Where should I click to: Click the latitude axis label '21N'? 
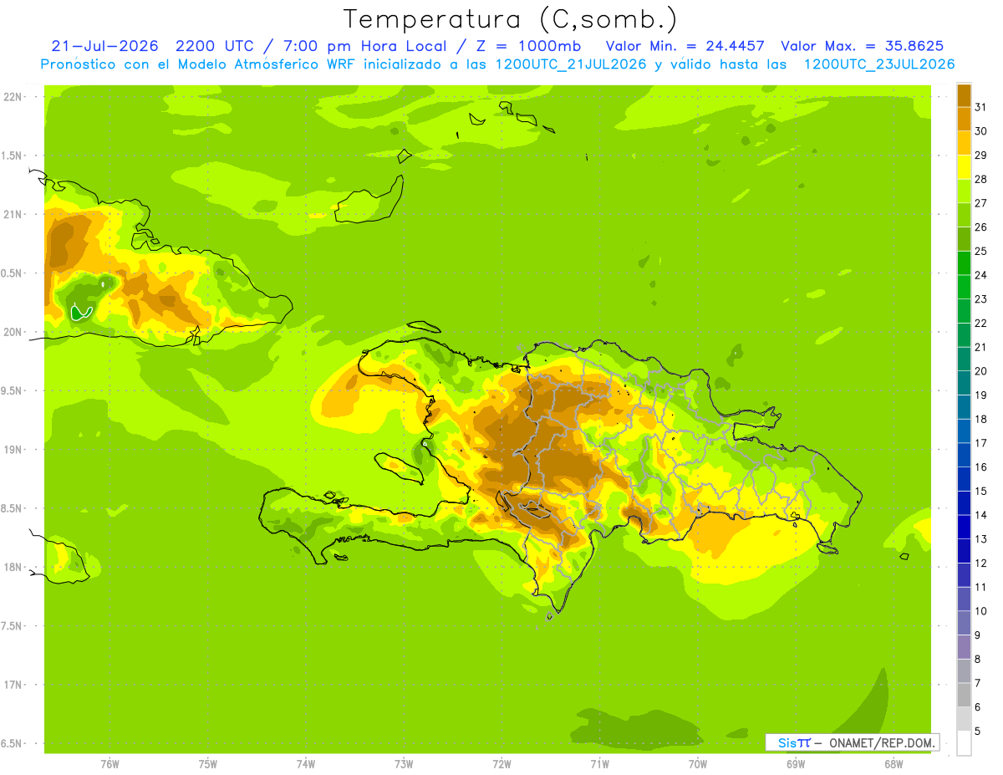(13, 214)
